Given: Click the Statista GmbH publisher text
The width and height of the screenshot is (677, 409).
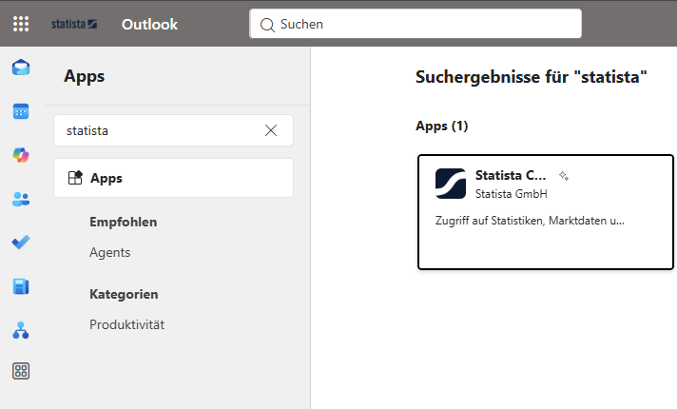Looking at the screenshot, I should (512, 194).
